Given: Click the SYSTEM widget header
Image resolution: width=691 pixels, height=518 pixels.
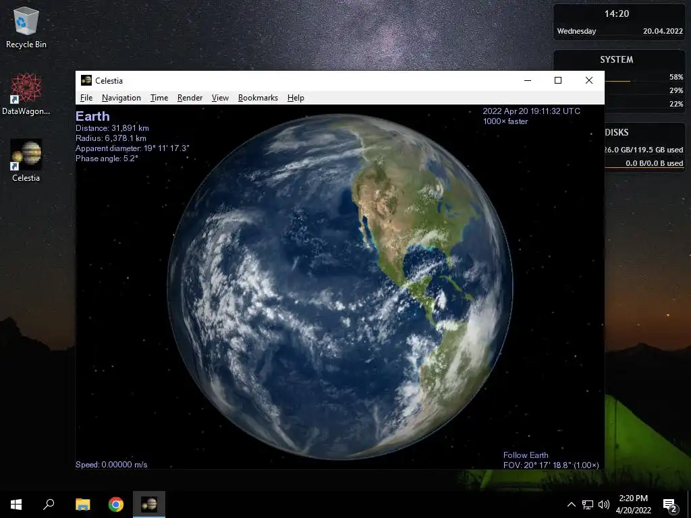Looking at the screenshot, I should [617, 59].
